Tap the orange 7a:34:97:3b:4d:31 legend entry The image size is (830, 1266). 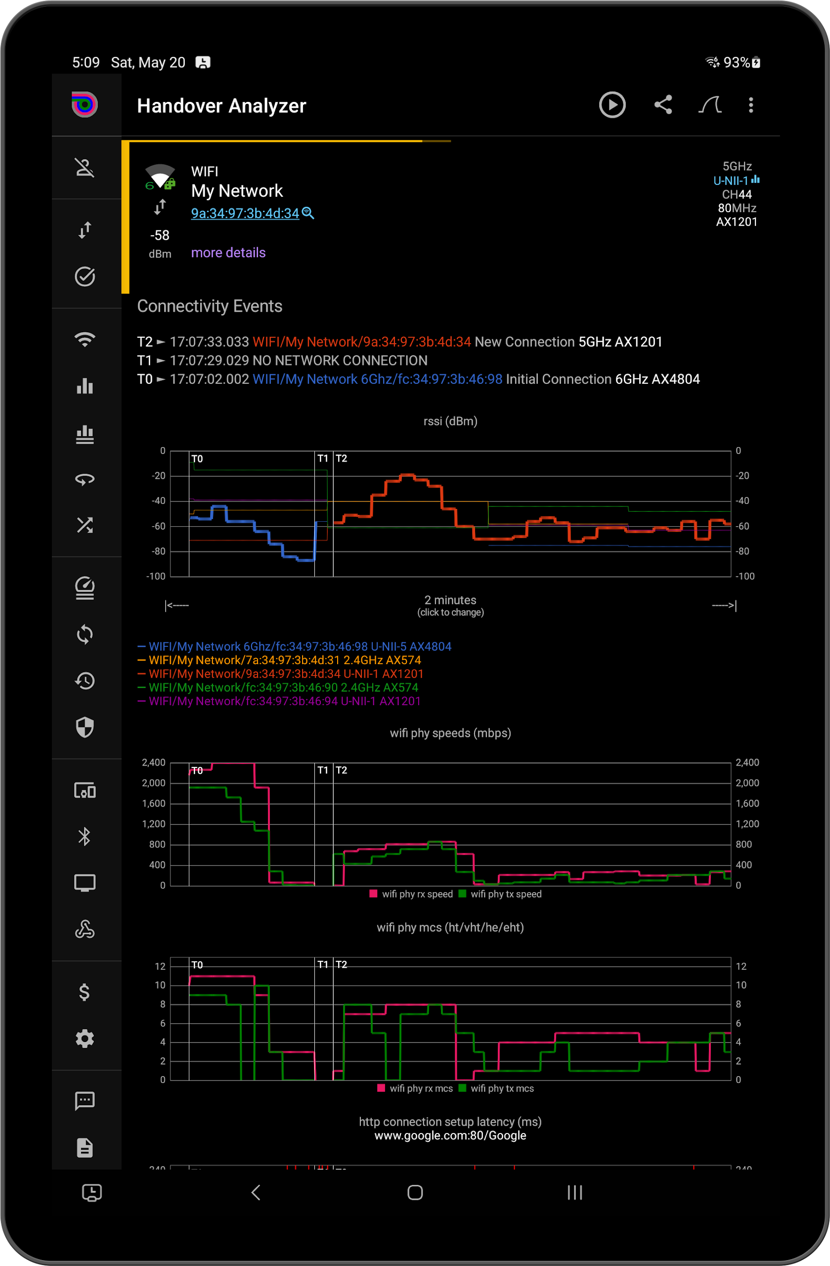tap(279, 660)
